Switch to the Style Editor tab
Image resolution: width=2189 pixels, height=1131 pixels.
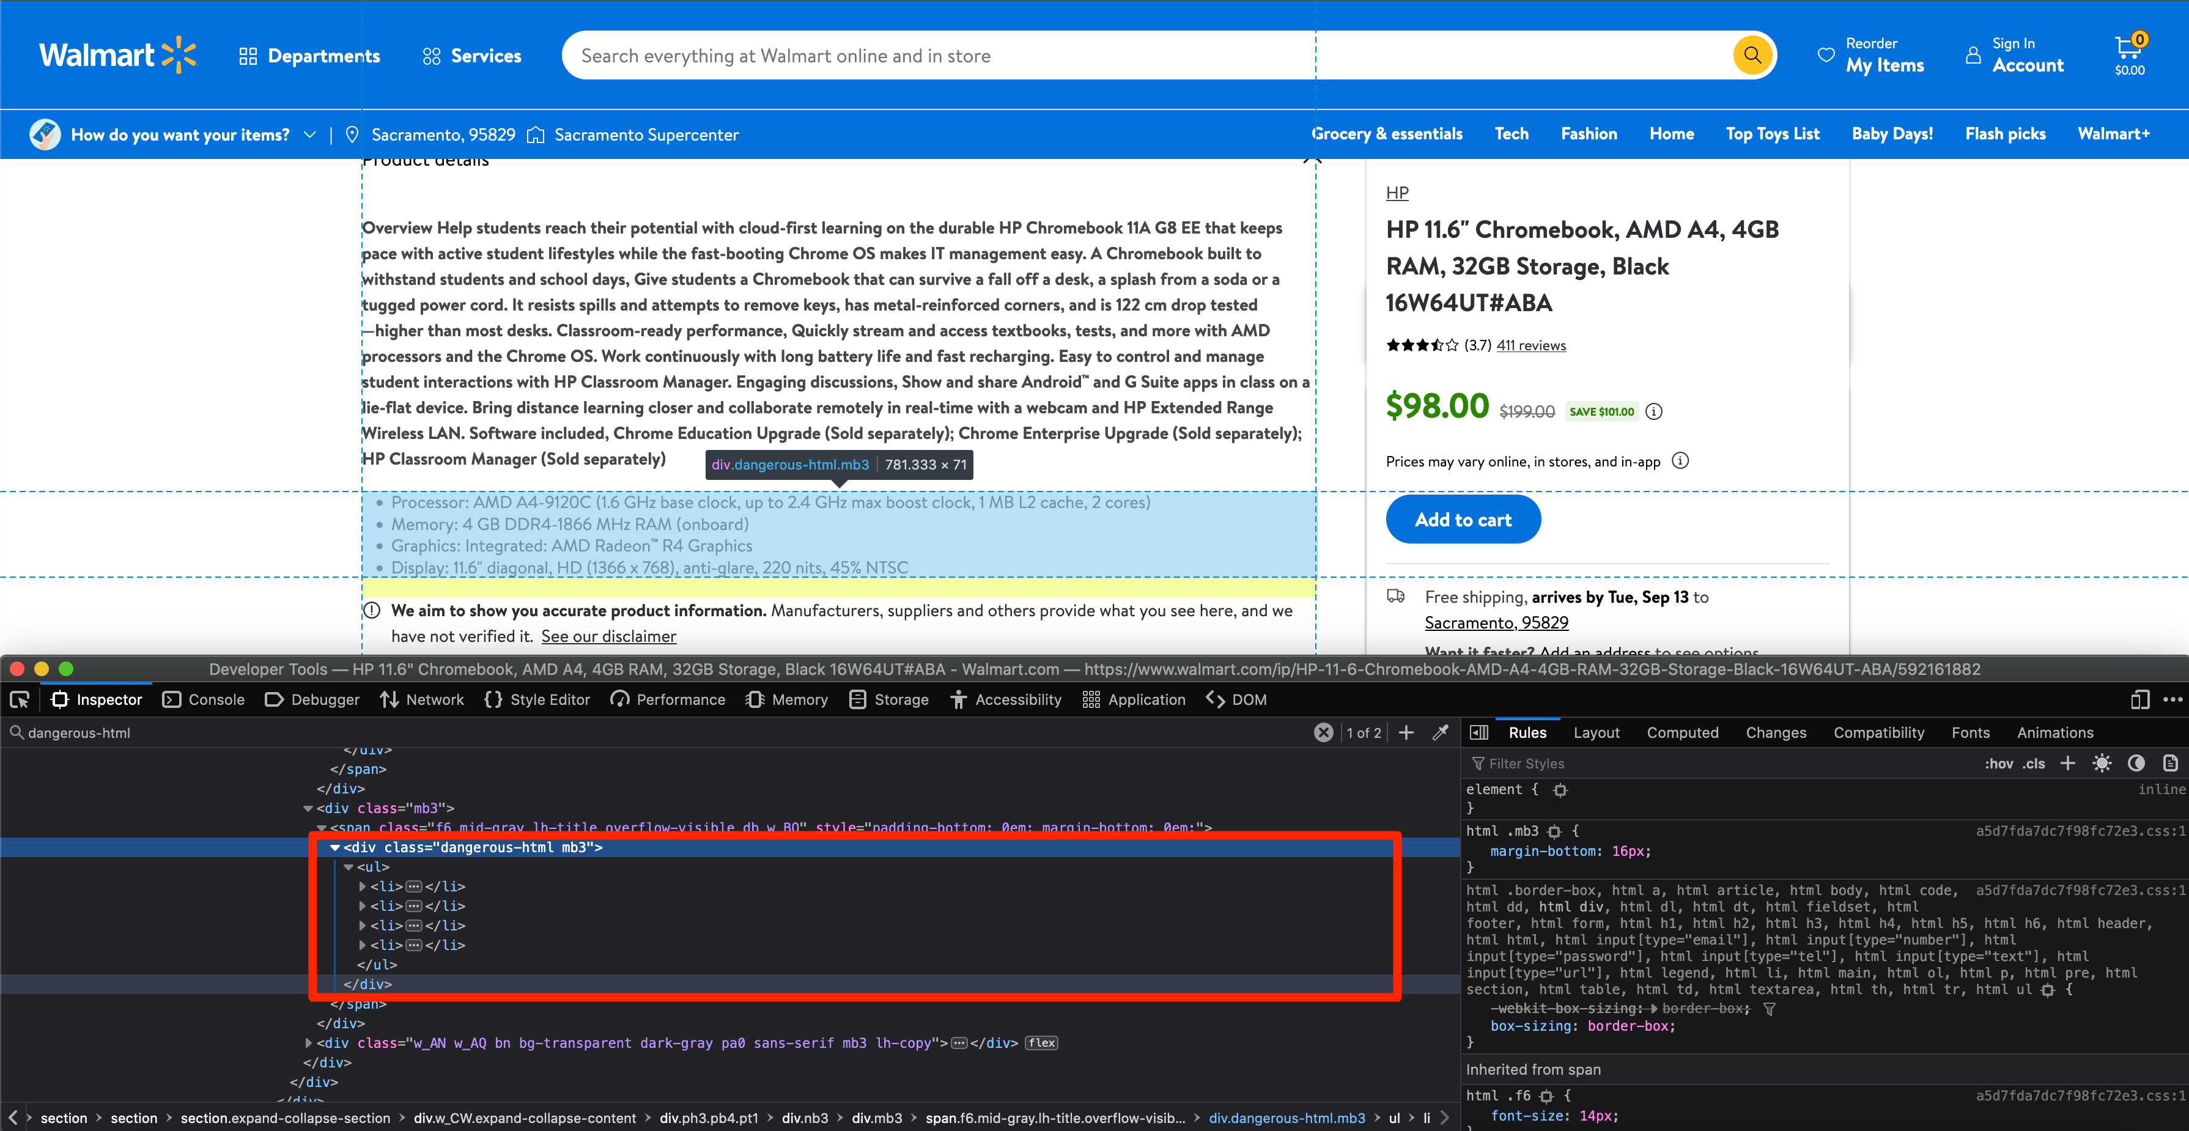(x=537, y=699)
